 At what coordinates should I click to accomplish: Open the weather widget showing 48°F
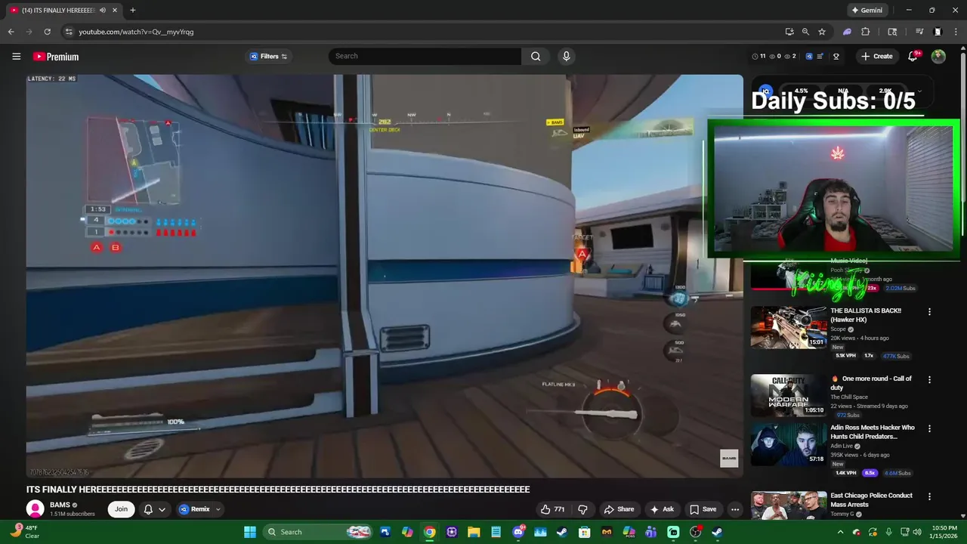click(x=24, y=532)
